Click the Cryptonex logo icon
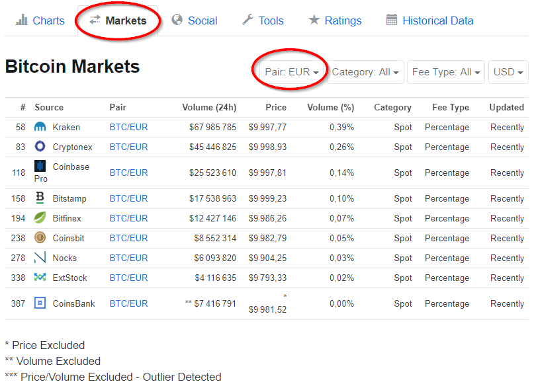 pyautogui.click(x=40, y=146)
